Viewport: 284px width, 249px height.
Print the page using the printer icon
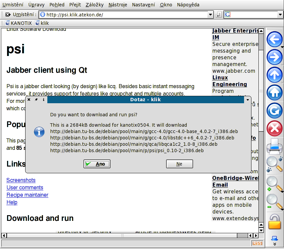coord(274,146)
